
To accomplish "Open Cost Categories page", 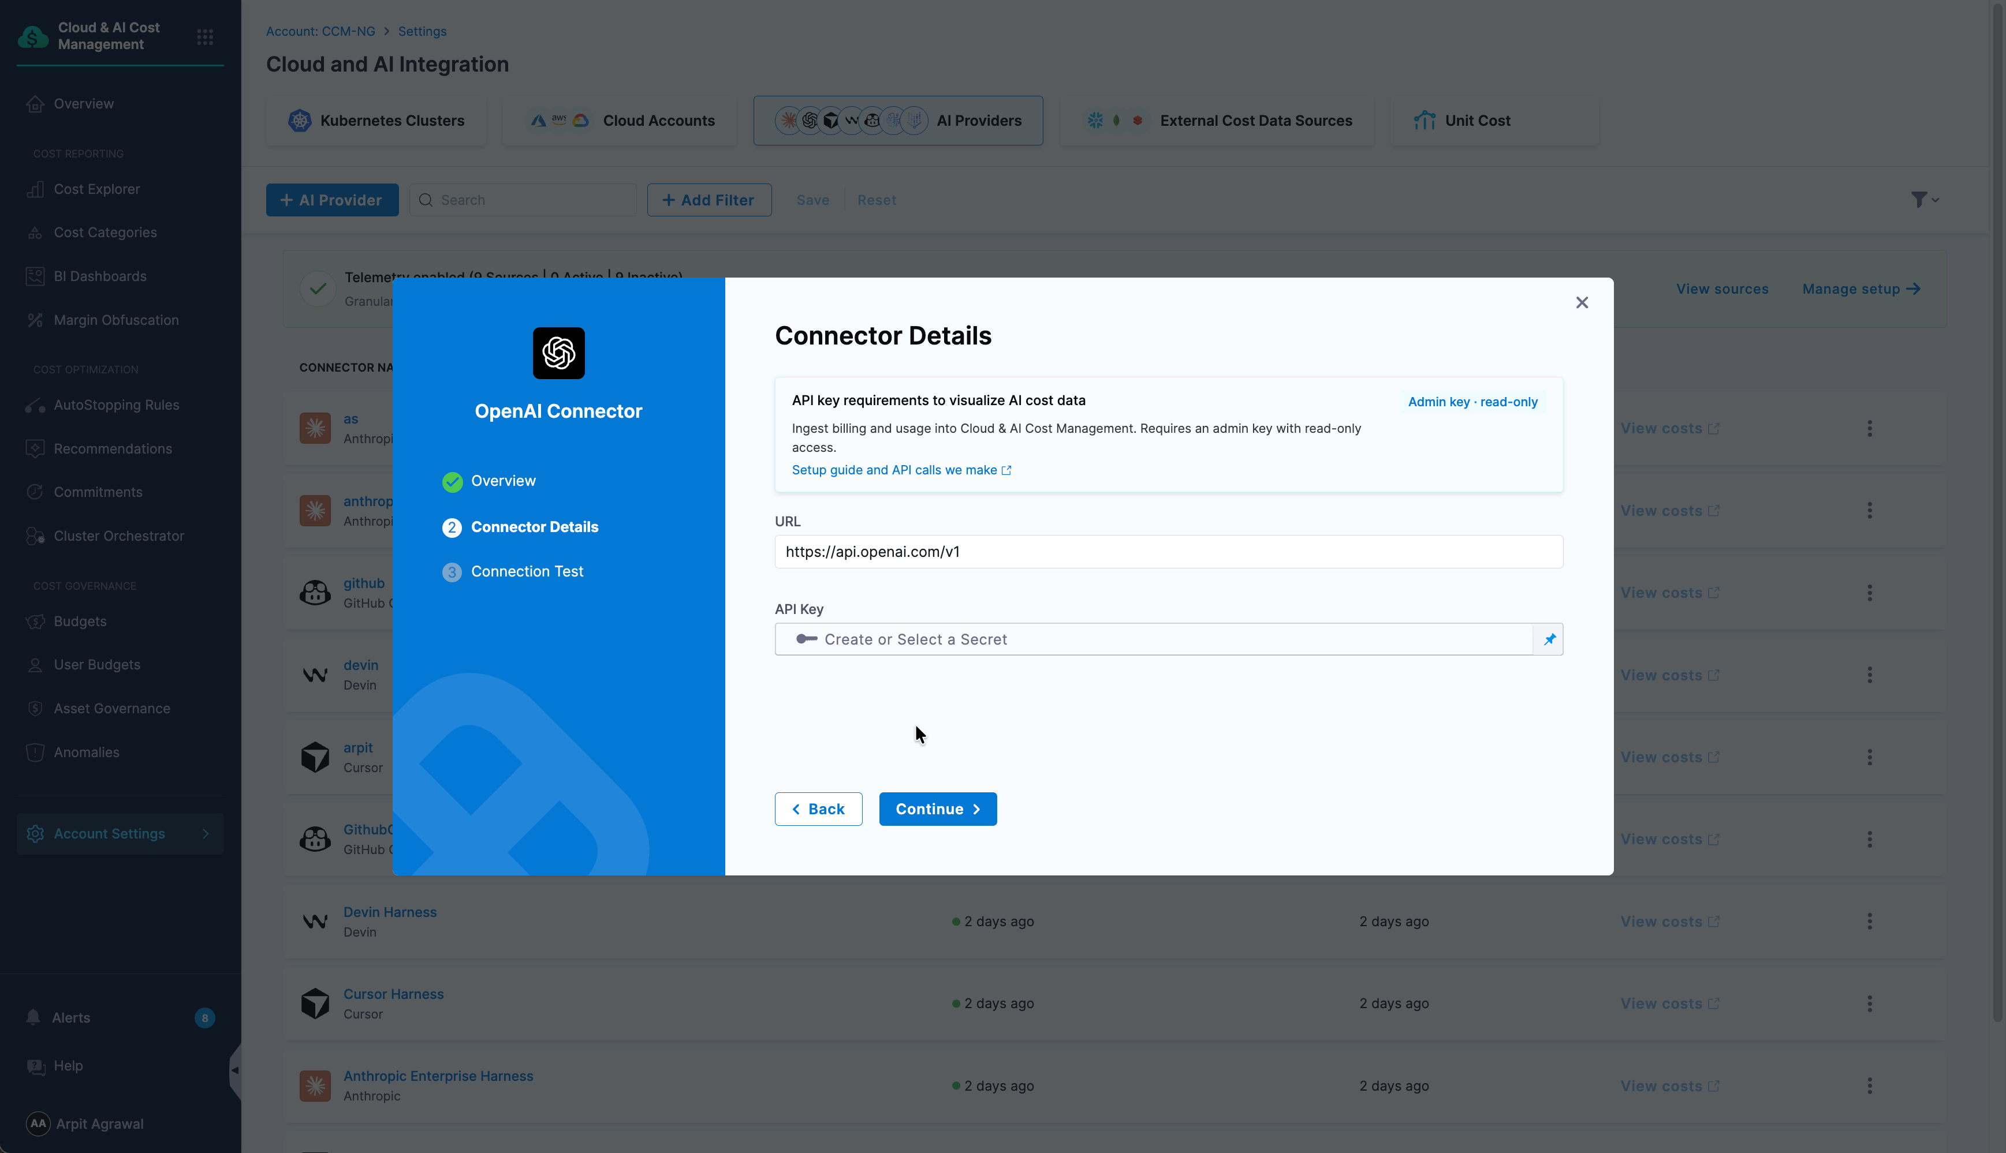I will click(x=105, y=233).
